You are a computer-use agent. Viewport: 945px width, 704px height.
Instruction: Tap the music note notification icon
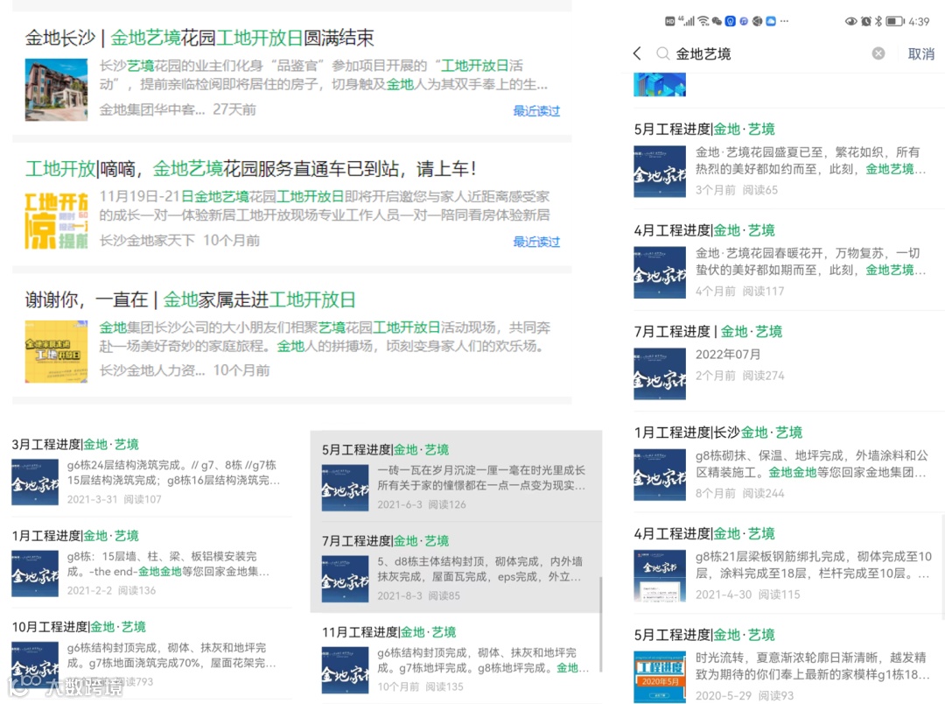tap(744, 21)
